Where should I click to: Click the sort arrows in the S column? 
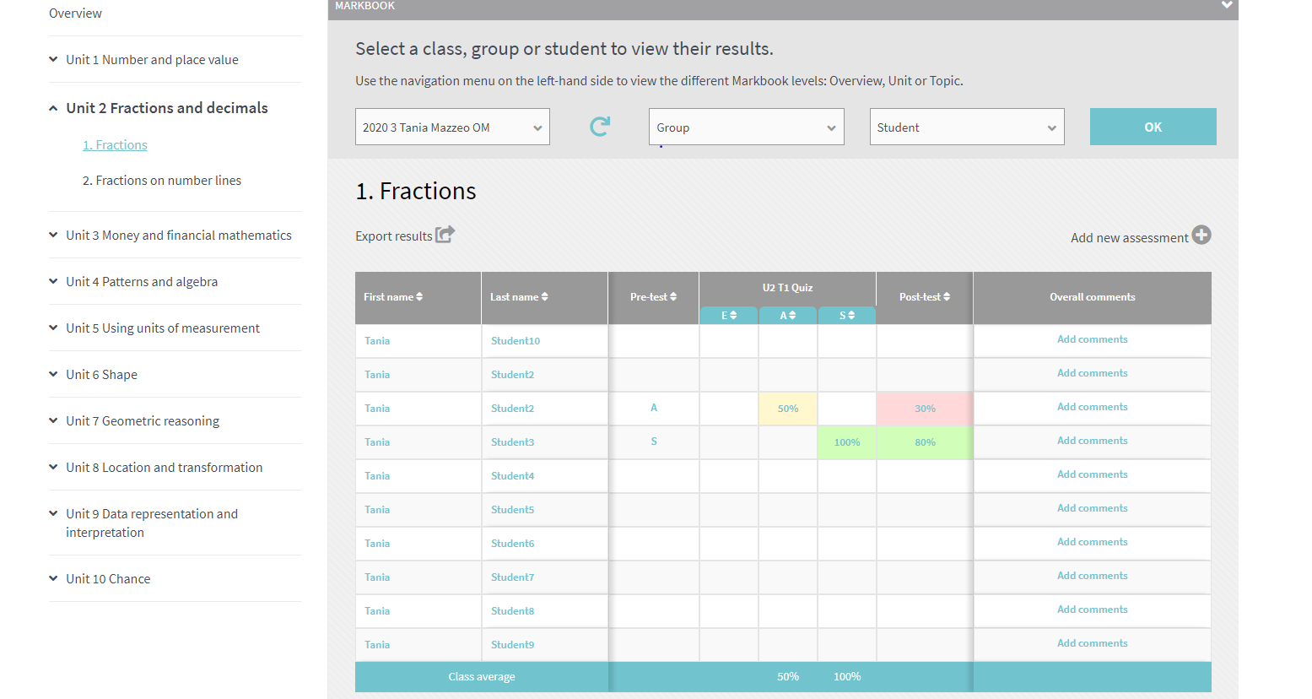pyautogui.click(x=854, y=314)
